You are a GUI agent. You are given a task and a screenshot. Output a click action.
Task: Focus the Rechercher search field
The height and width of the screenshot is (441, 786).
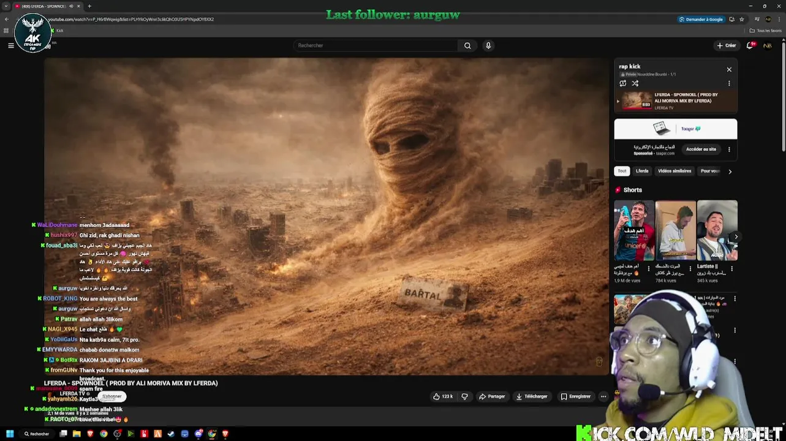(x=376, y=45)
